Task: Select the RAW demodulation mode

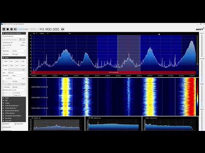Action: [22, 65]
